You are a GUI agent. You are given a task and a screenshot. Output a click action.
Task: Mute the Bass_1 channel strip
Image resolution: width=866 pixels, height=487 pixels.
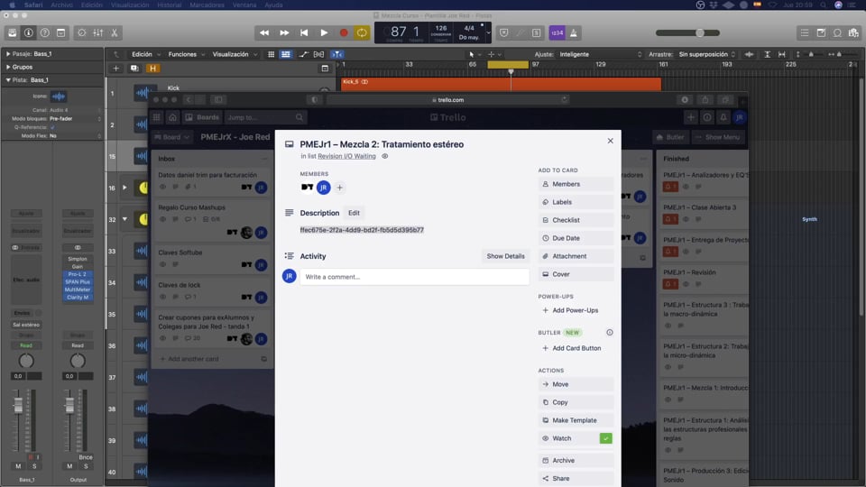(18, 466)
